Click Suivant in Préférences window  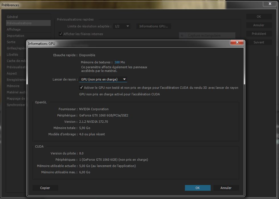tap(258, 42)
